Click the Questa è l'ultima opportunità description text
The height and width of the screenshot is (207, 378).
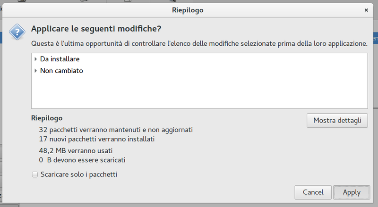click(x=199, y=43)
